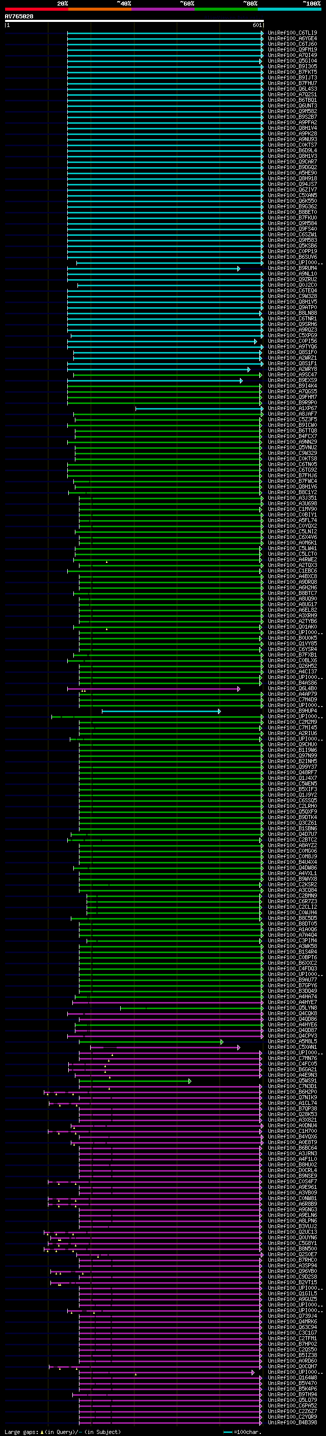This screenshot has width=326, height=1436.
Task: Select hit label UniRef100_Q5VNU2
Action: tap(292, 448)
